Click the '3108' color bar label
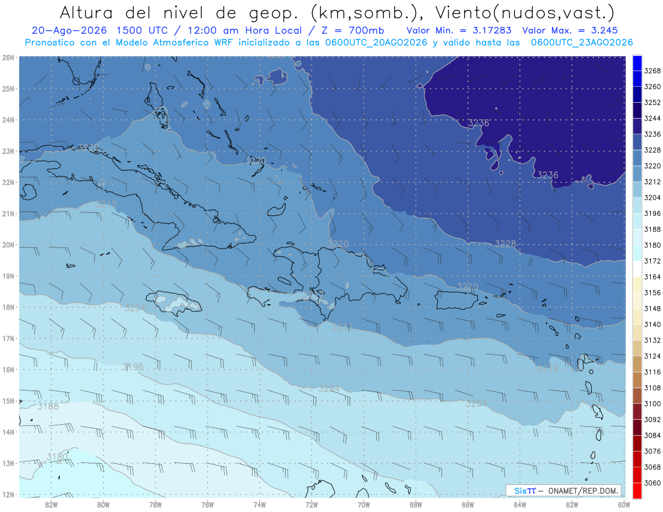 tap(653, 388)
